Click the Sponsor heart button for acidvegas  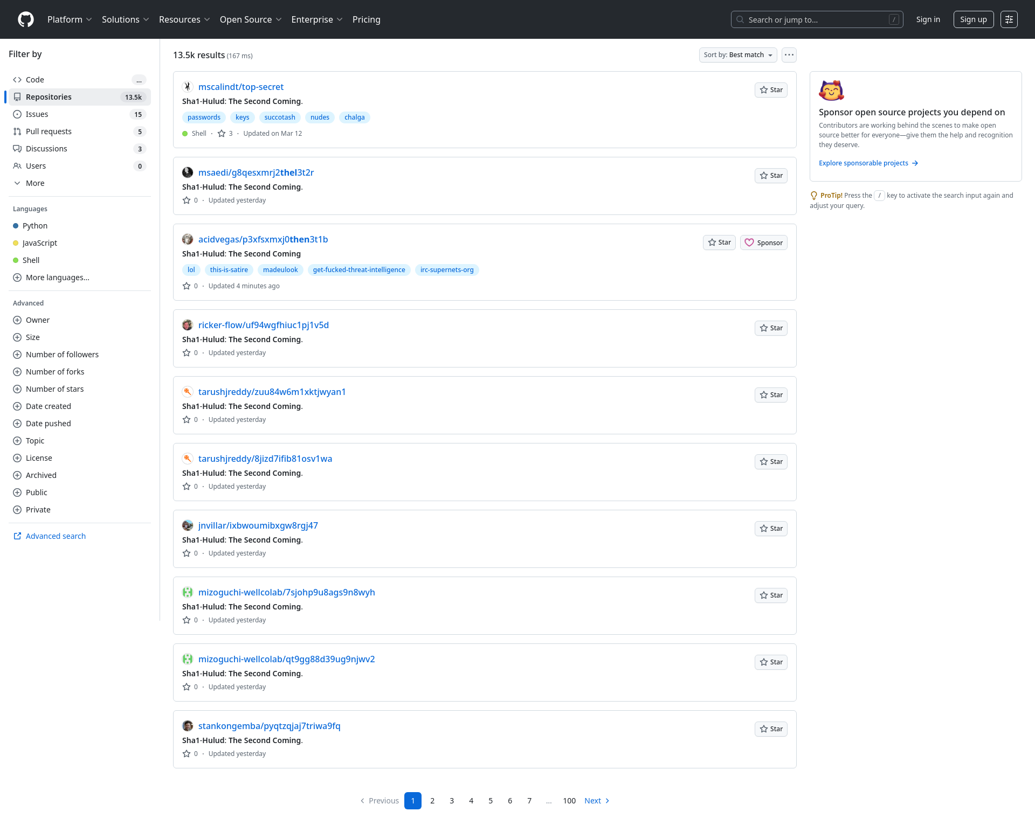763,242
